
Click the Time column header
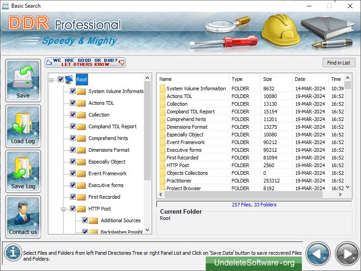click(336, 79)
